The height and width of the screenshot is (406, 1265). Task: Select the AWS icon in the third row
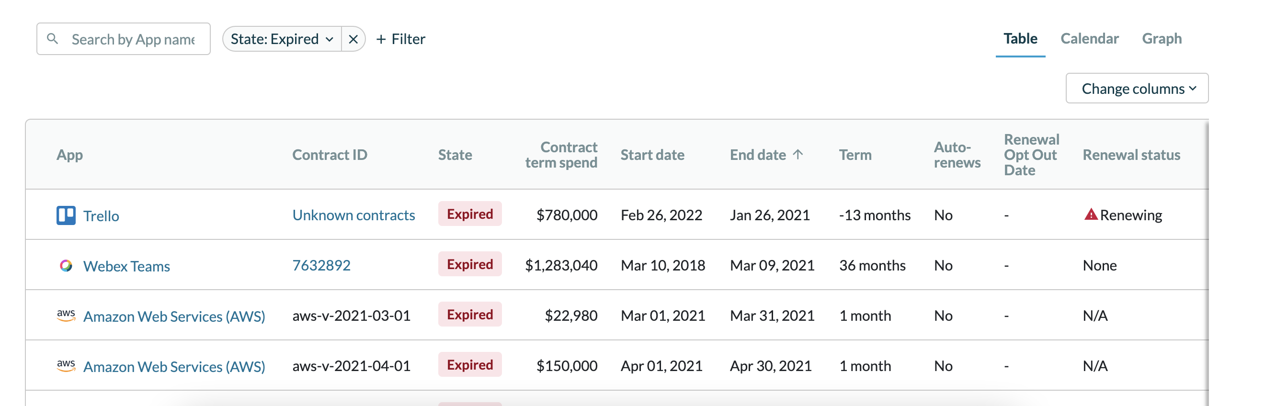tap(65, 315)
